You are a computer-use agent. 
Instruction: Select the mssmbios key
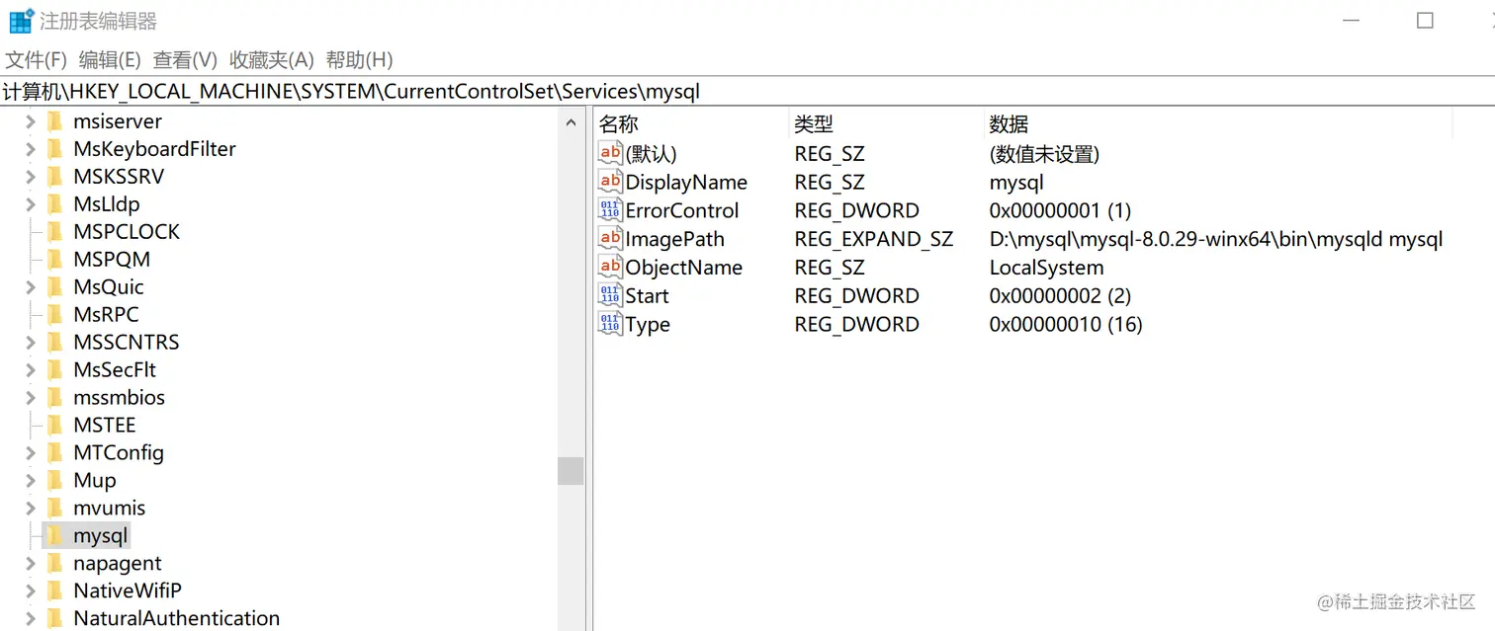point(119,398)
